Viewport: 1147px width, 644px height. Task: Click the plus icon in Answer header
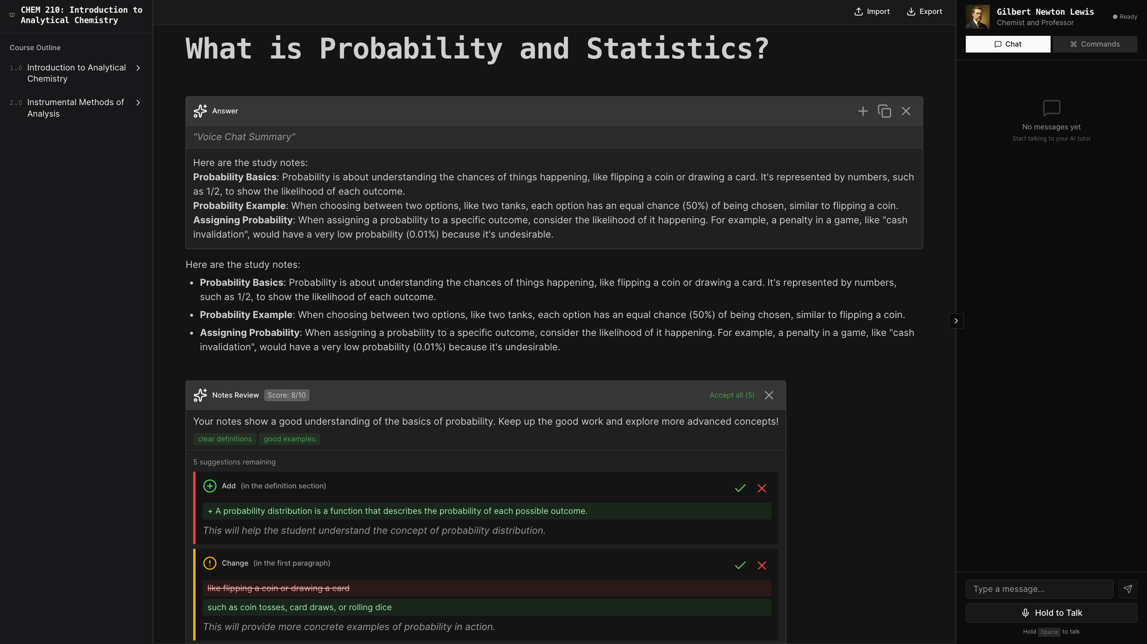[863, 111]
